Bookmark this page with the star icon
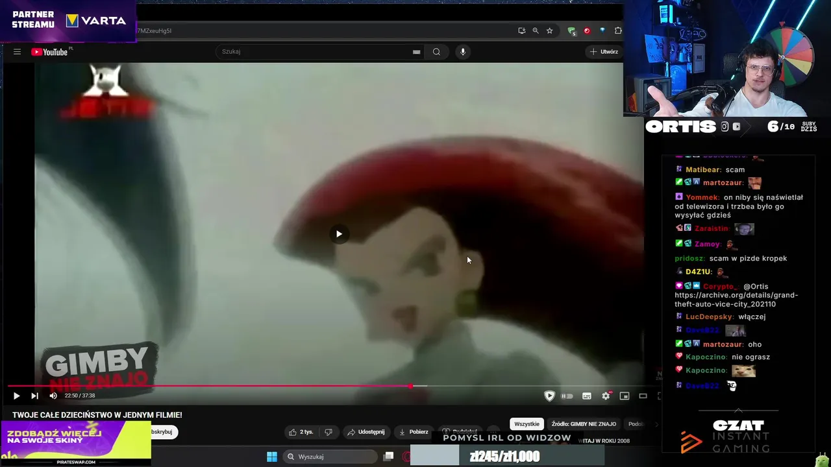Viewport: 831px width, 467px height. coord(549,30)
